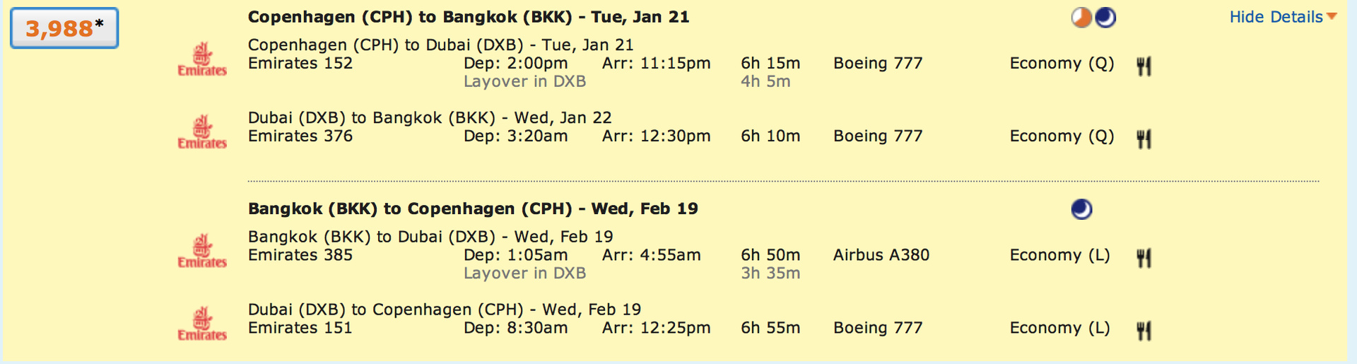Viewport: 1357px width, 364px height.
Task: Click the meal icon for Emirates 385
Action: [1144, 258]
